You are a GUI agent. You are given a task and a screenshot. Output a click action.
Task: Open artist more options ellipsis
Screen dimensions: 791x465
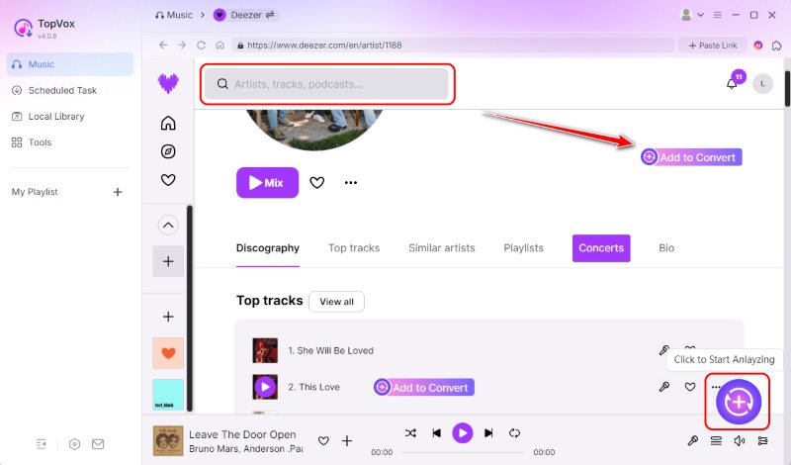pos(351,182)
